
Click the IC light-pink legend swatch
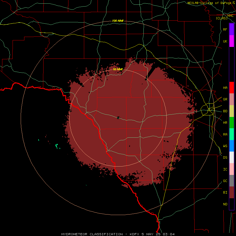click(x=232, y=169)
